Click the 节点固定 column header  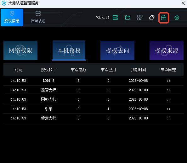(168, 70)
